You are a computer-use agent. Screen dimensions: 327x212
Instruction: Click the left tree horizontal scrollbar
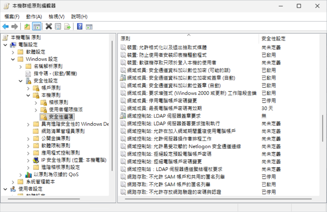point(44,199)
